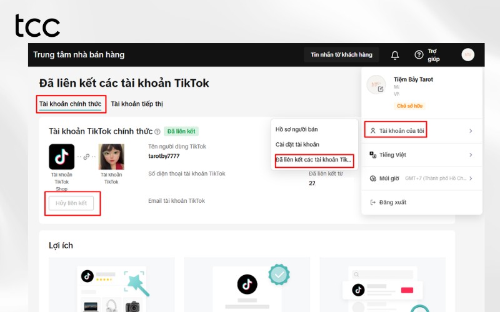Click the Đã liên kết status badge
Viewport: 500px width, 312px height.
click(x=181, y=131)
